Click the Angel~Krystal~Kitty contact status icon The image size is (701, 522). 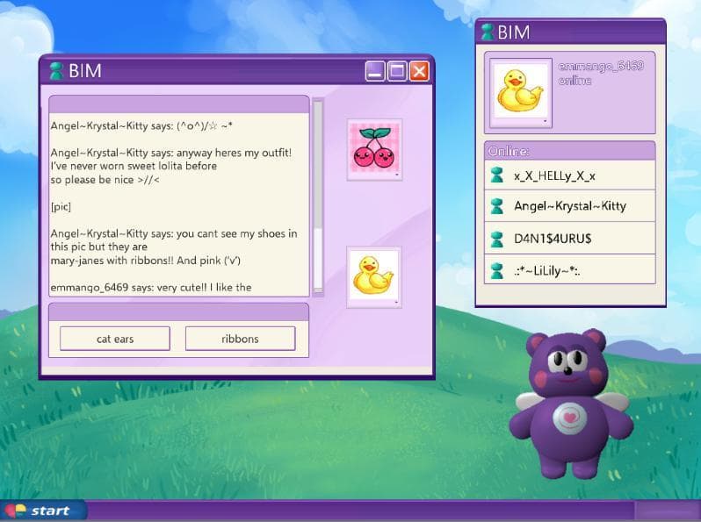coord(496,206)
